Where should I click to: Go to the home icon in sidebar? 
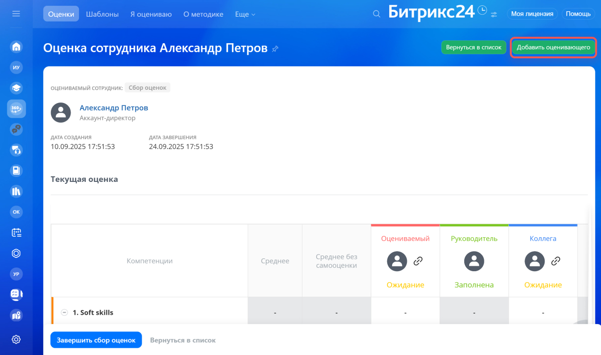16,47
